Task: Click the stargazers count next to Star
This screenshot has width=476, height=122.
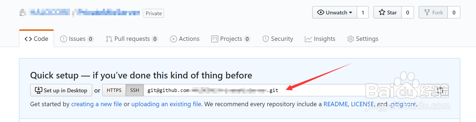Action: pyautogui.click(x=407, y=13)
